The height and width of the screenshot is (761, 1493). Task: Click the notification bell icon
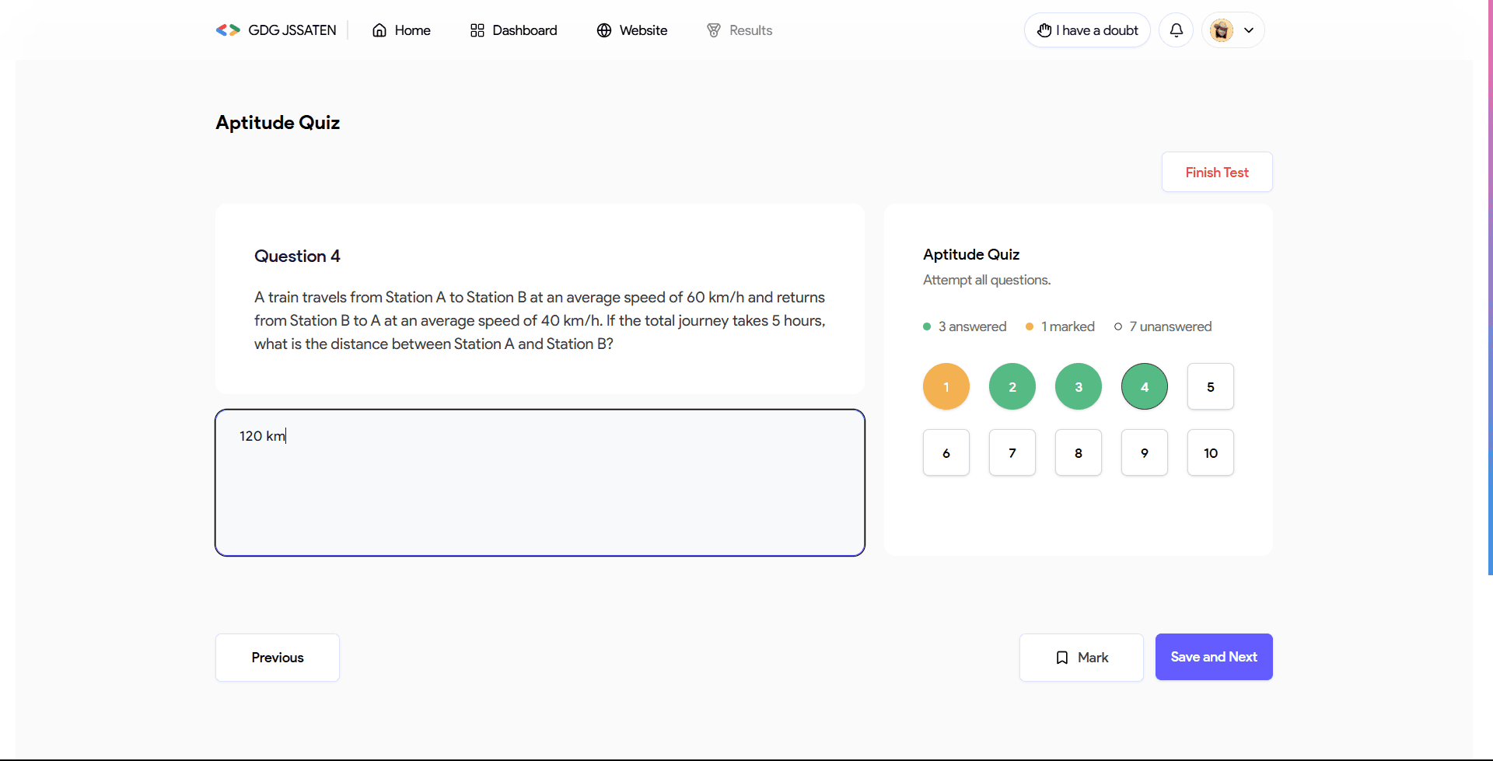pyautogui.click(x=1176, y=30)
